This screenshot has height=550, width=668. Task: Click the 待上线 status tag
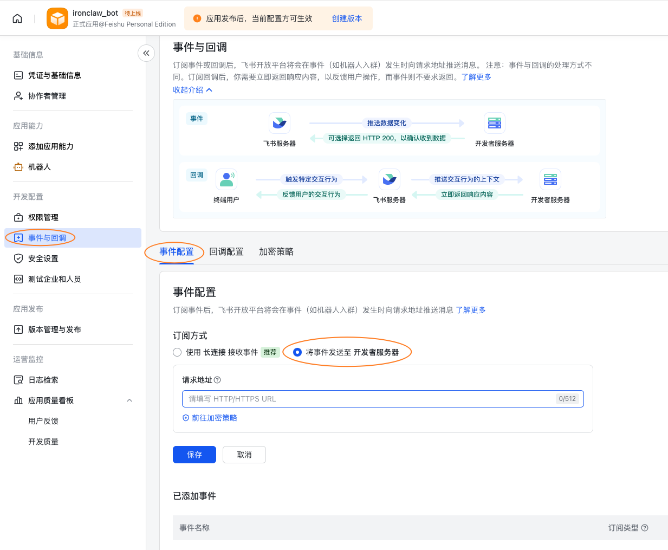[x=133, y=13]
